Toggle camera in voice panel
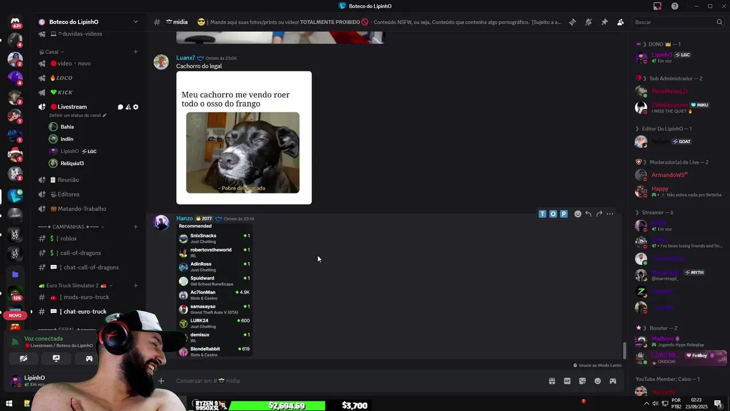Screen dimensions: 730x411 coord(23,358)
